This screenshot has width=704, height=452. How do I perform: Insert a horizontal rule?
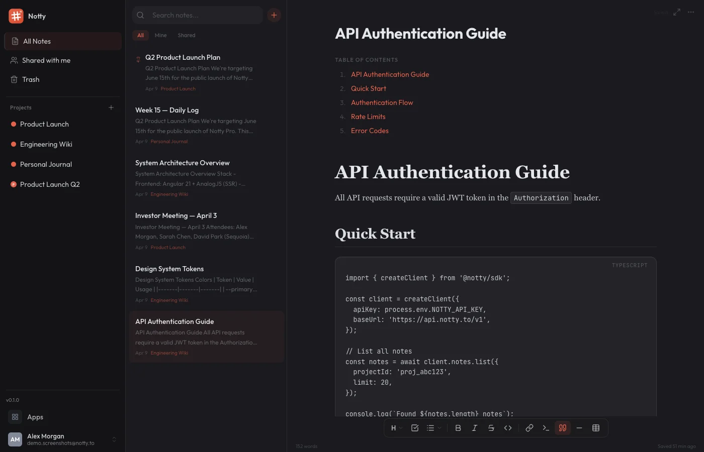tap(579, 428)
